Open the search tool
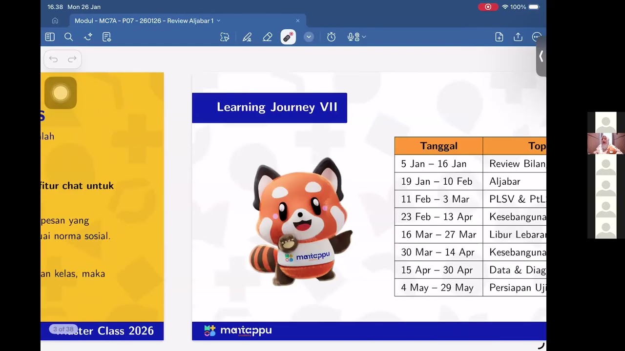 point(69,37)
